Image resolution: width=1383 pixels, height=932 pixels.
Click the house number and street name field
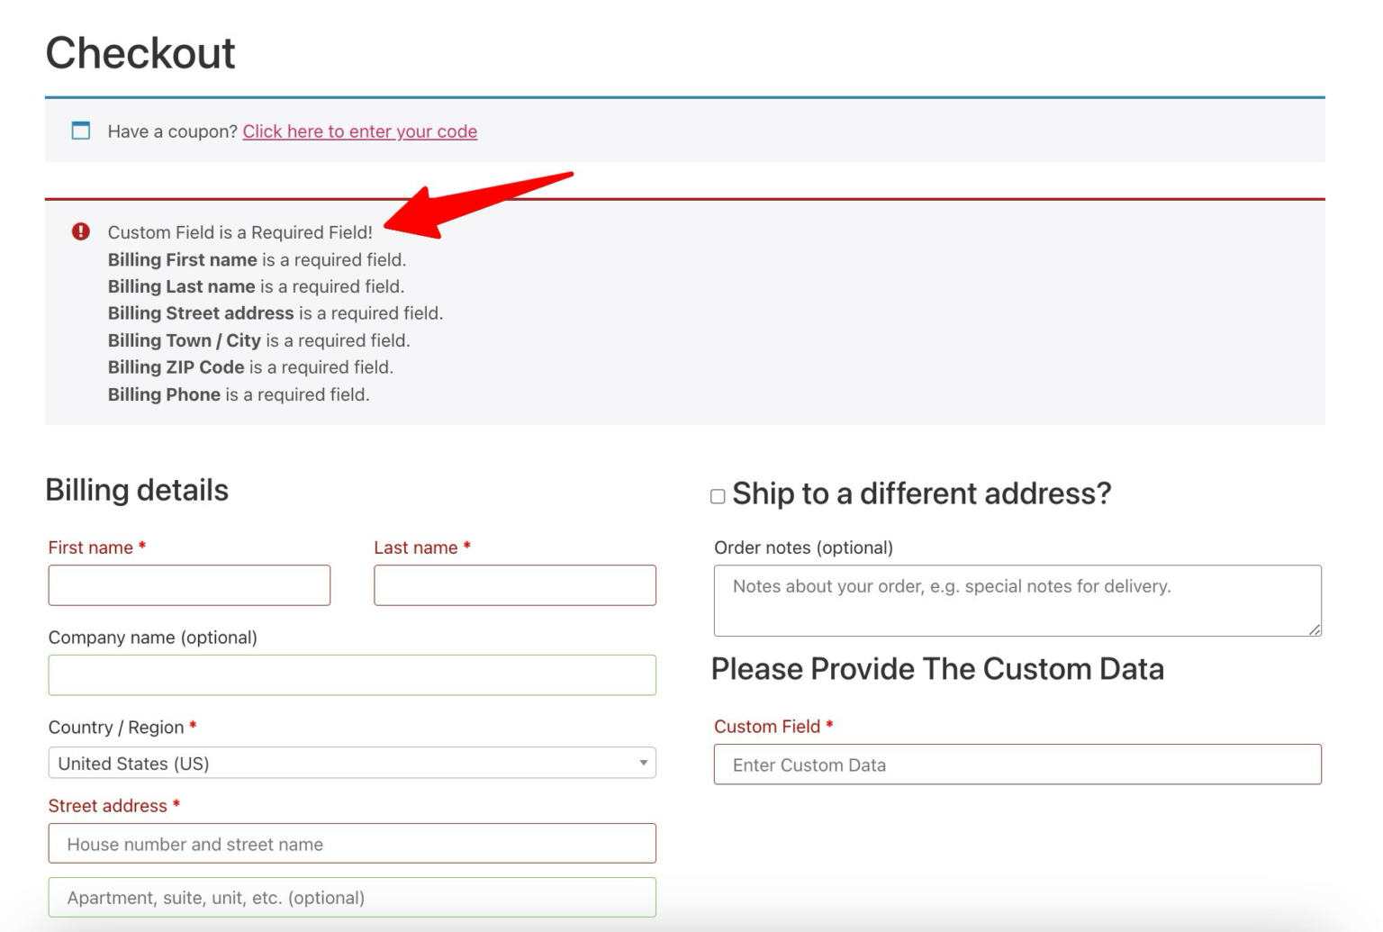[x=351, y=843]
